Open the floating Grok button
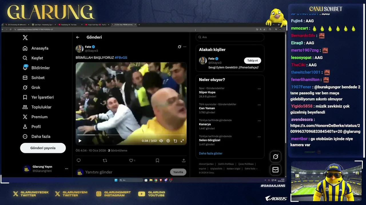This screenshot has height=205, width=366. pyautogui.click(x=276, y=157)
